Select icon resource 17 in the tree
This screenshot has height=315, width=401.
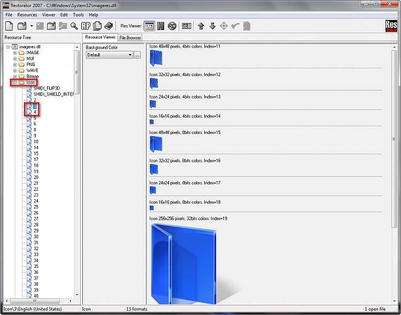(x=36, y=160)
